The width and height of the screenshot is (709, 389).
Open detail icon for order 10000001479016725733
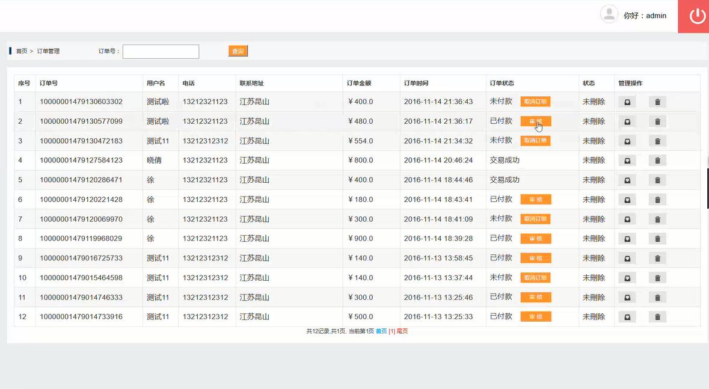627,259
